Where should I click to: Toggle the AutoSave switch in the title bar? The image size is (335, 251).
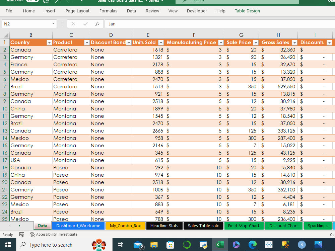[x=32, y=1]
